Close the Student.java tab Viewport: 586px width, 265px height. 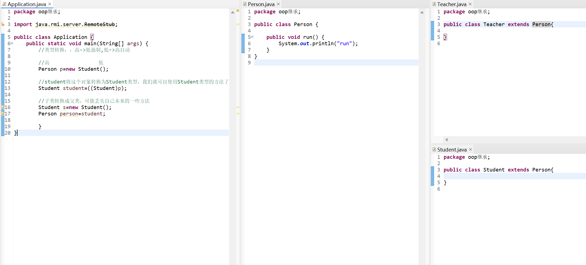click(x=471, y=150)
